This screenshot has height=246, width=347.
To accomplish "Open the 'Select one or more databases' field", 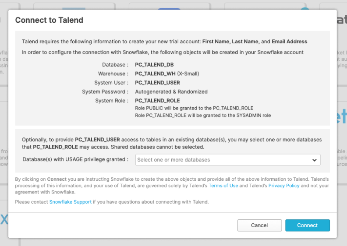I will [223, 160].
